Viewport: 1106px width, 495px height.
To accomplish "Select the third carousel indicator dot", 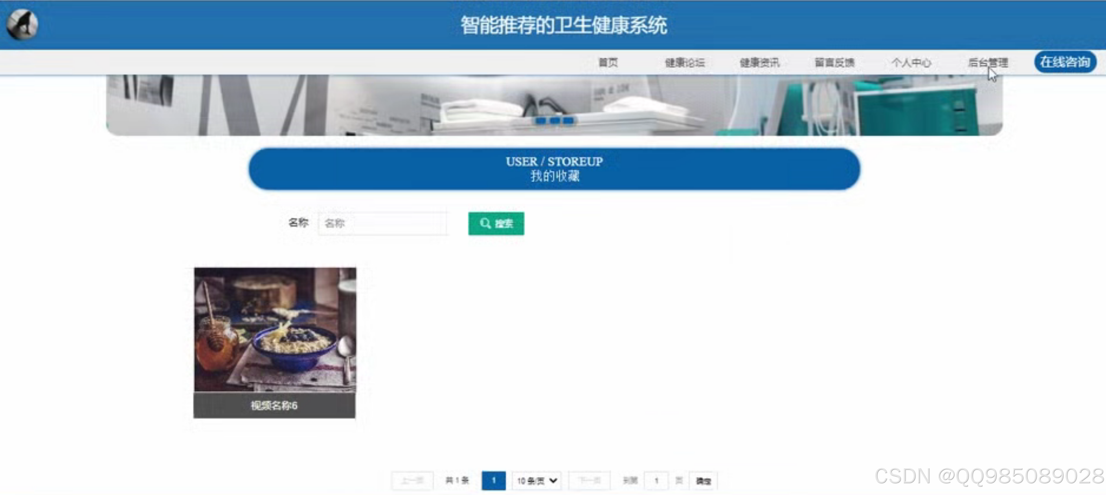I will 568,121.
